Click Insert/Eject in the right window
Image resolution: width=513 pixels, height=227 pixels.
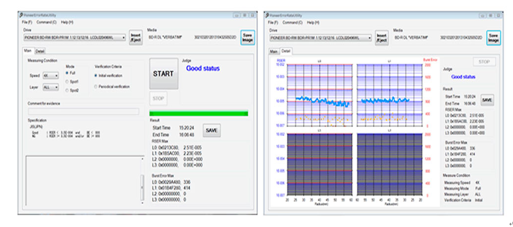click(381, 38)
